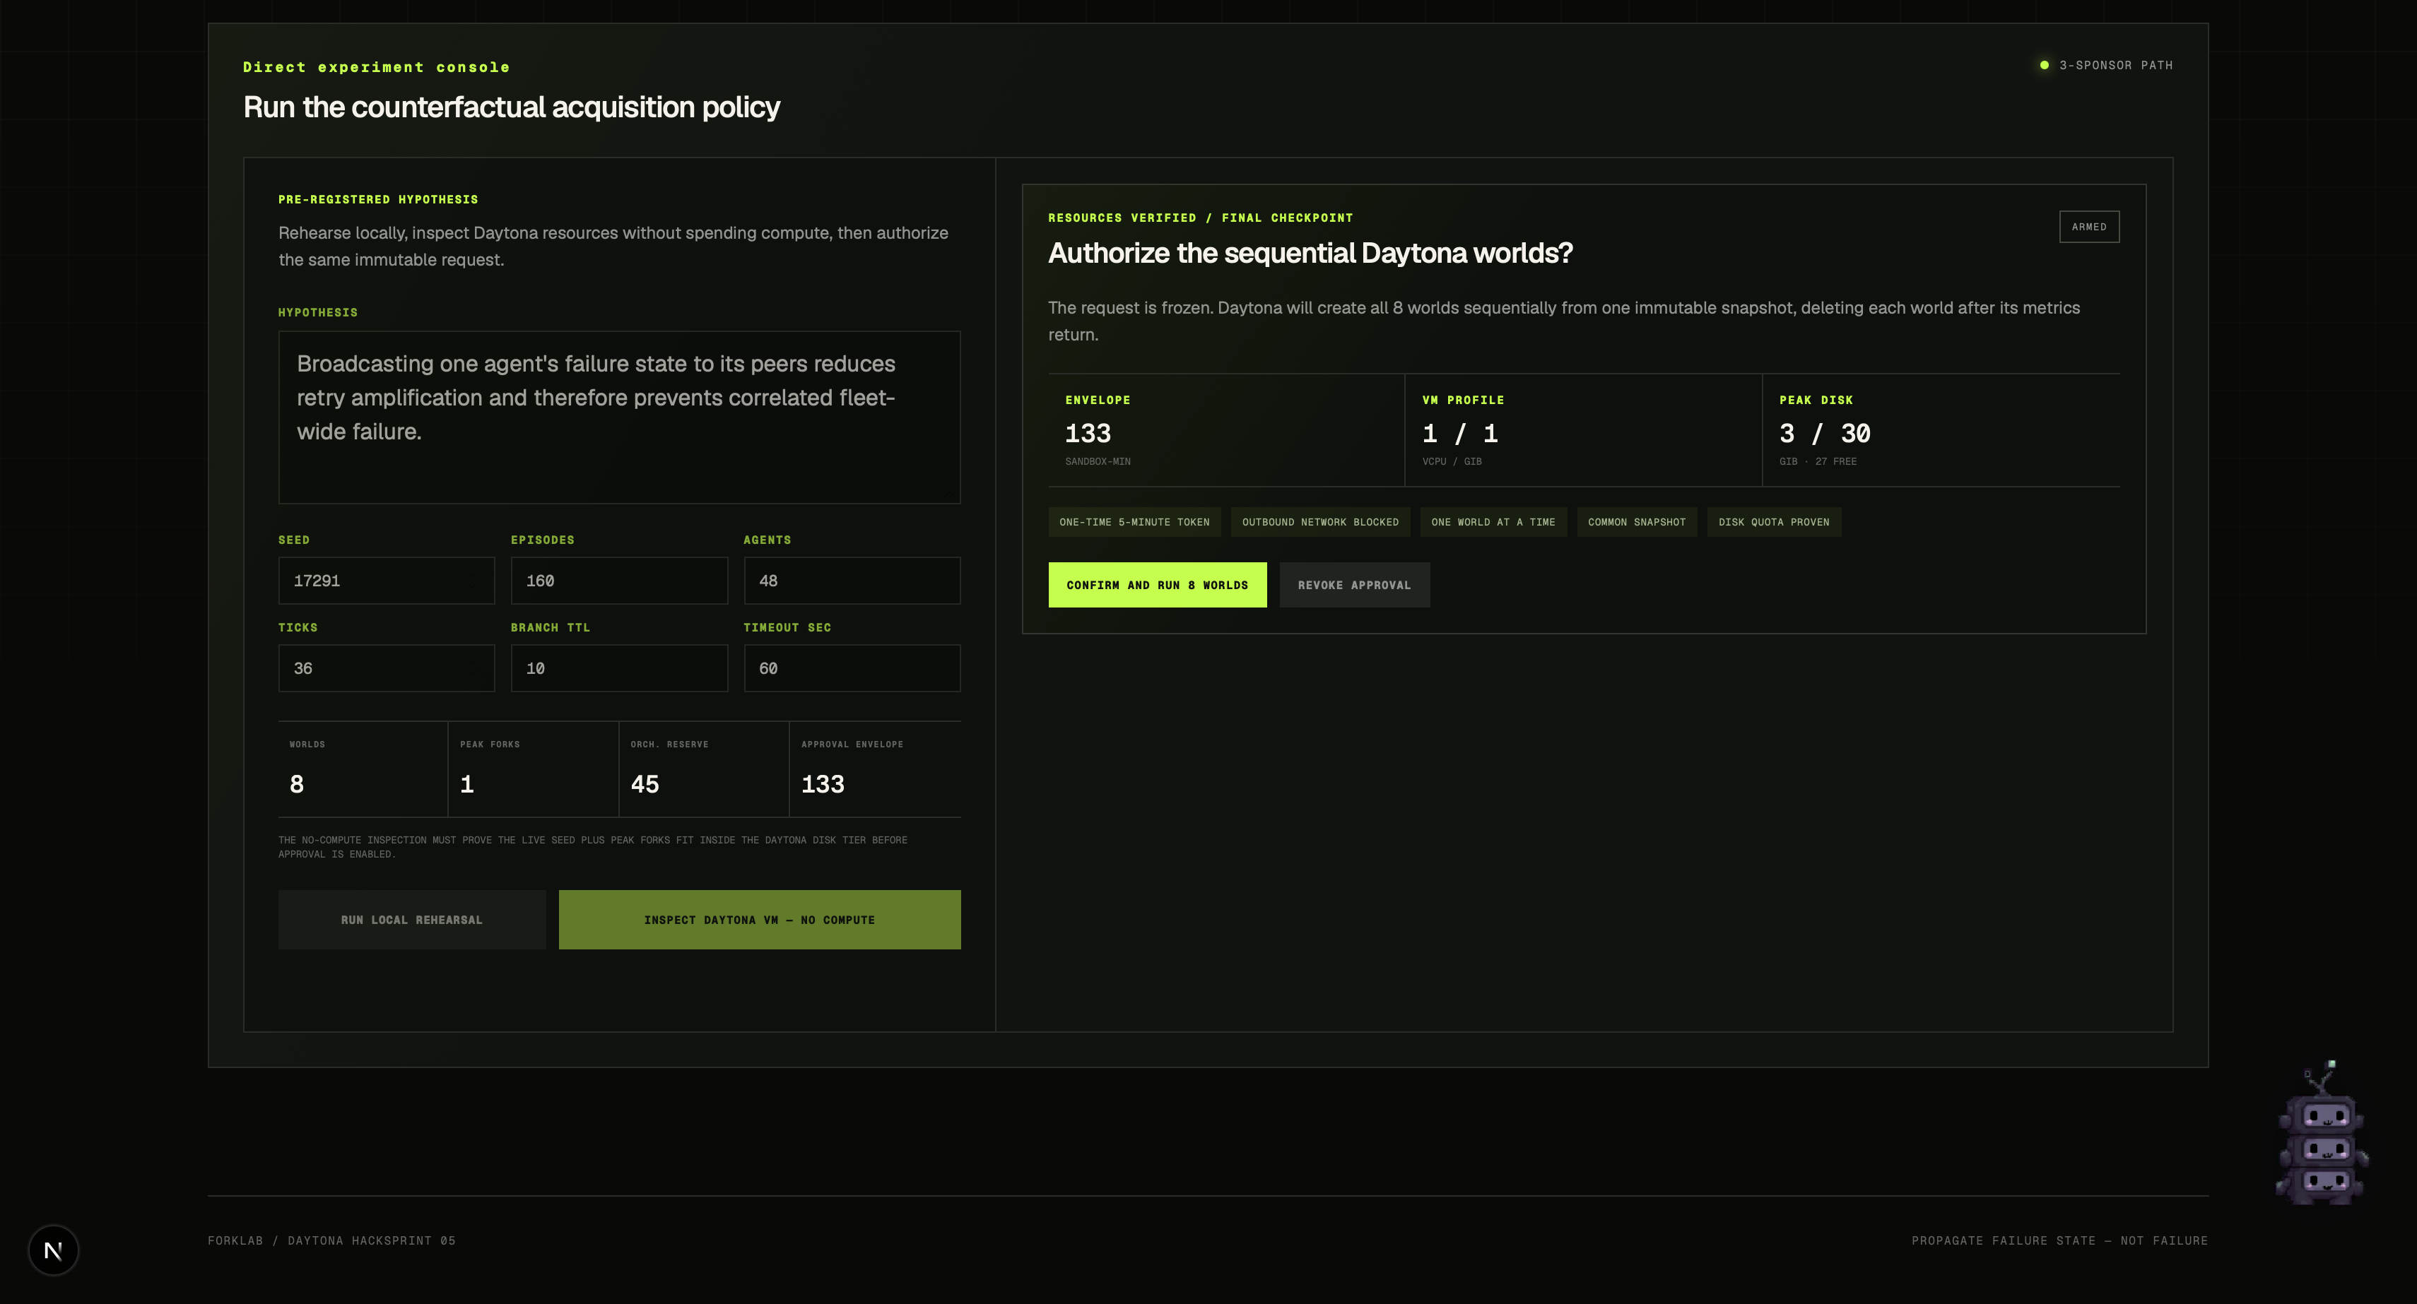Click the Forklab / Daytona Hacksprint 05 footer
Screen dimensions: 2417x1304
click(331, 1240)
